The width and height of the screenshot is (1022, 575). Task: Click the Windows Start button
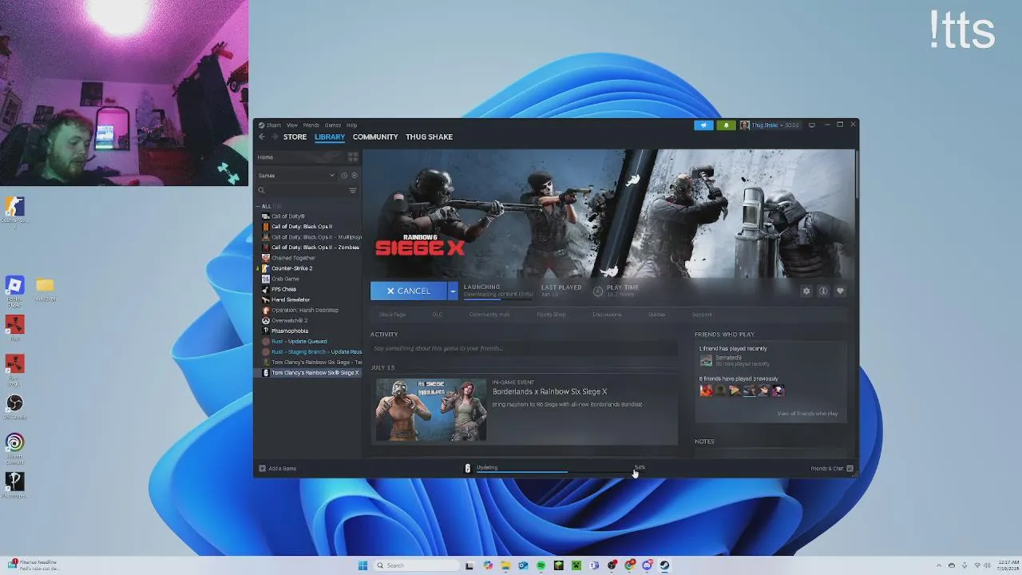tap(362, 565)
